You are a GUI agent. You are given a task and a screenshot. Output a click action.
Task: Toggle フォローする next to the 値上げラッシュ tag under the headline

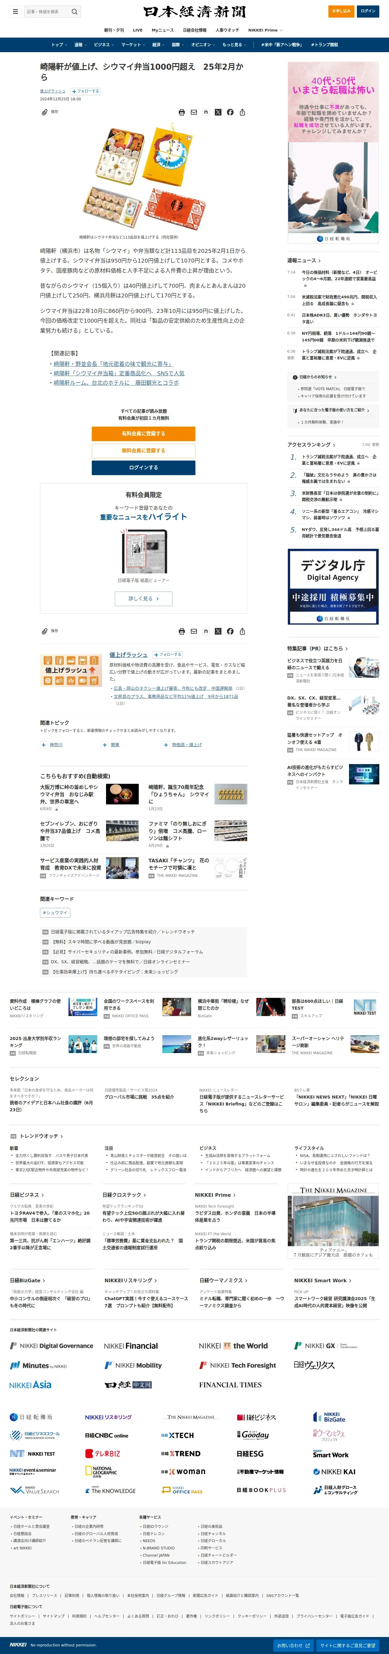85,91
